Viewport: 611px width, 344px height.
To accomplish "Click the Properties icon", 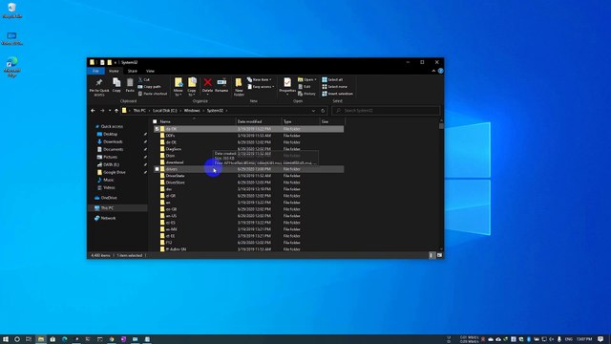I will click(x=287, y=82).
